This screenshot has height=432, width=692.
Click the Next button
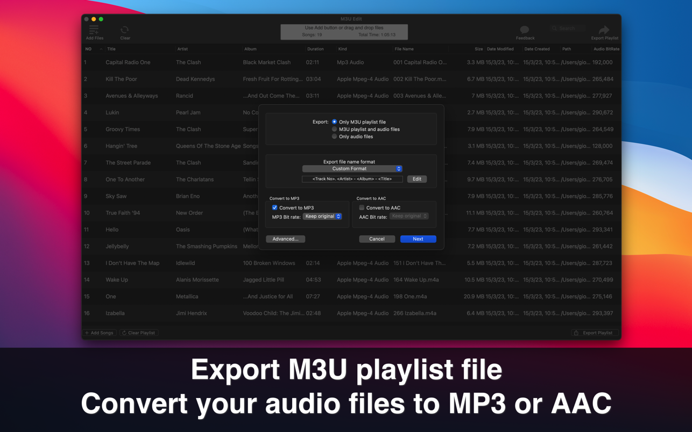(x=418, y=239)
